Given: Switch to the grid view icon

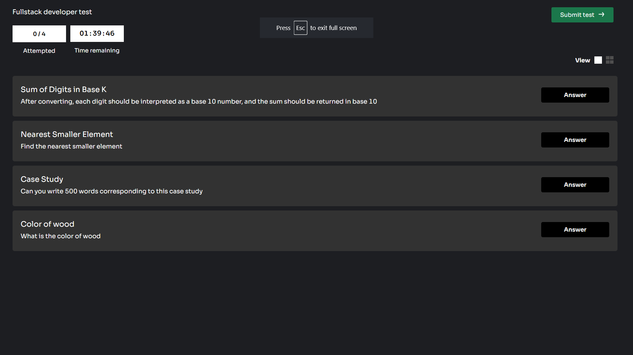Looking at the screenshot, I should [x=610, y=60].
